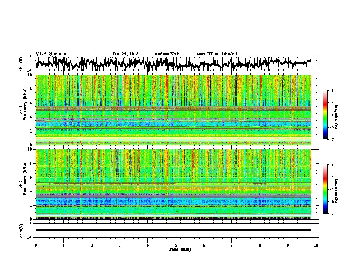Click the "3" tick on the time axis

coord(120,245)
